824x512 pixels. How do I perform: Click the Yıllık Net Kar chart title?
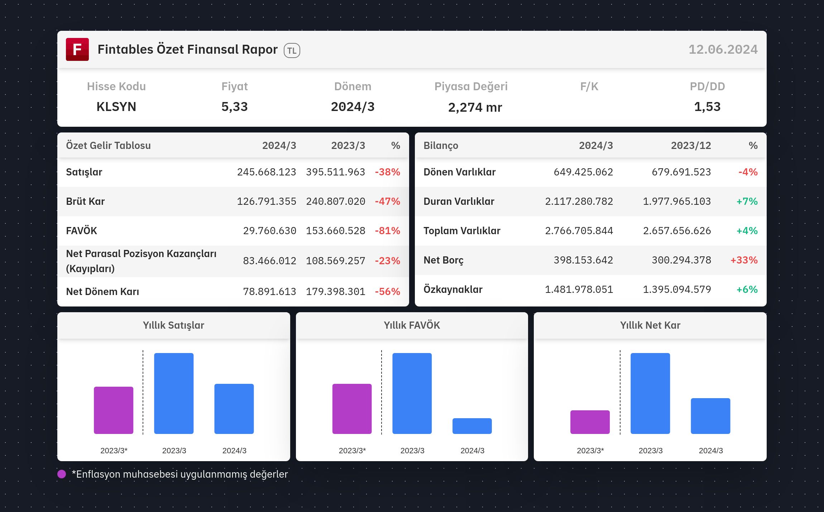click(x=650, y=325)
